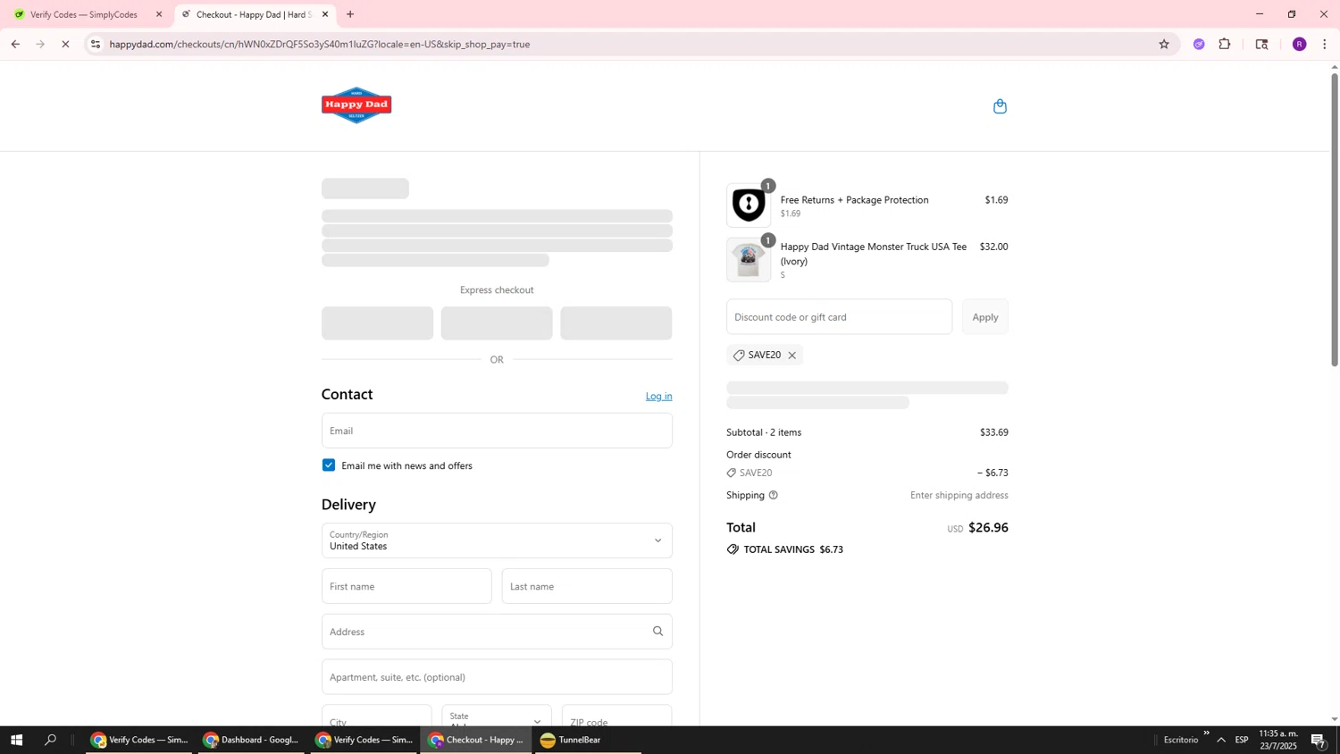Screen dimensions: 1340x754
Task: Open new browser tab
Action: (x=350, y=14)
